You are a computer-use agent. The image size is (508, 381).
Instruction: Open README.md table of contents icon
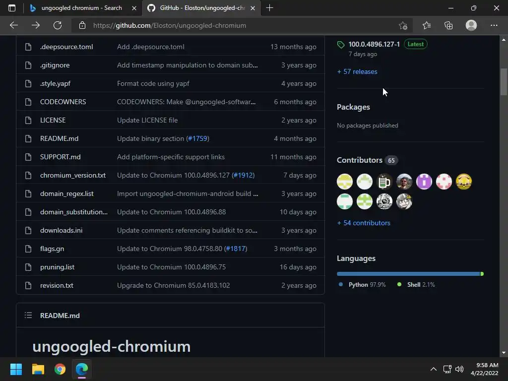tap(28, 315)
